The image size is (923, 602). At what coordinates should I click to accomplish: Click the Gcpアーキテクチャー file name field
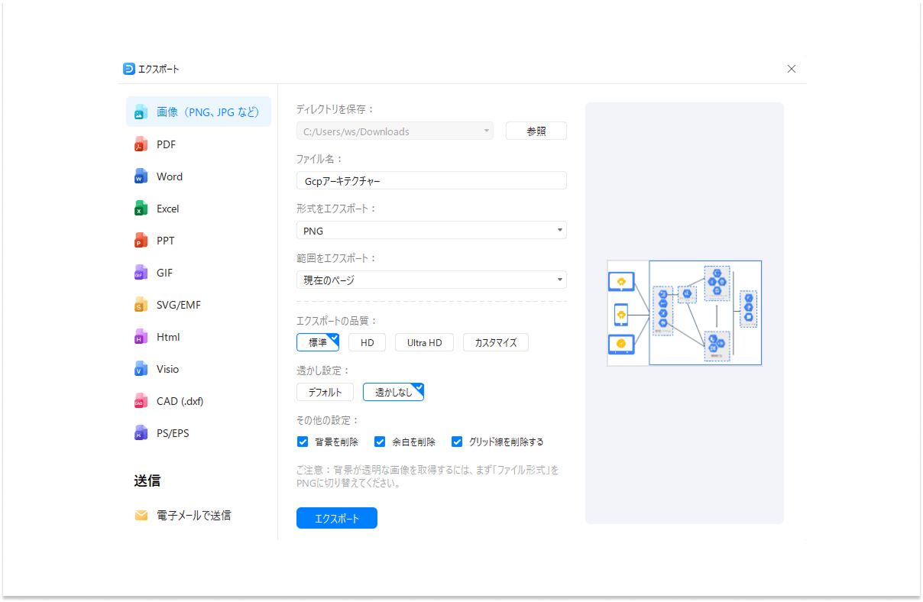(431, 180)
